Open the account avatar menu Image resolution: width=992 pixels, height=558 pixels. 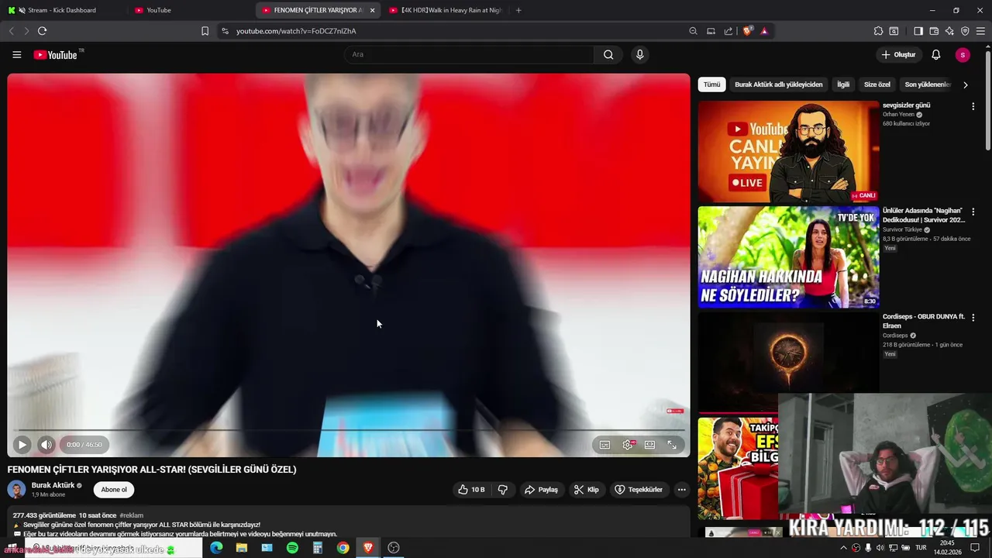pos(963,55)
